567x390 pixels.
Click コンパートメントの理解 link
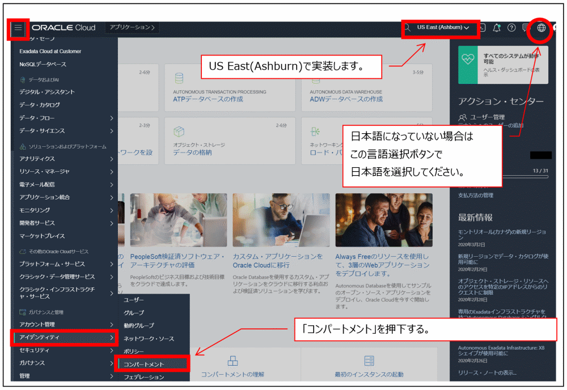coord(232,375)
